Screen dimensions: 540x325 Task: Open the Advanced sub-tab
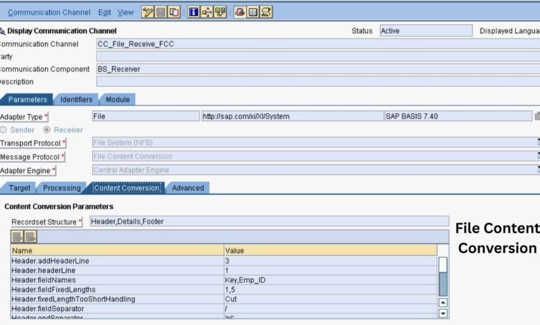188,188
